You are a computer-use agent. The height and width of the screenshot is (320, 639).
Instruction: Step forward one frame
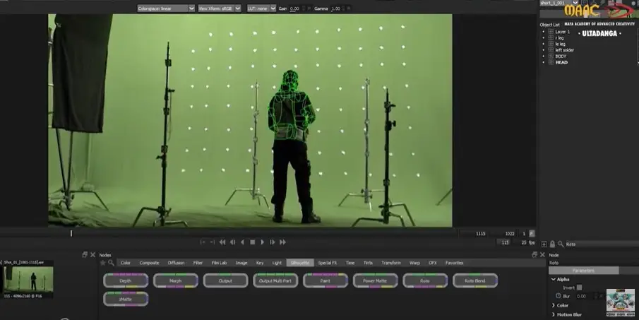click(x=273, y=242)
